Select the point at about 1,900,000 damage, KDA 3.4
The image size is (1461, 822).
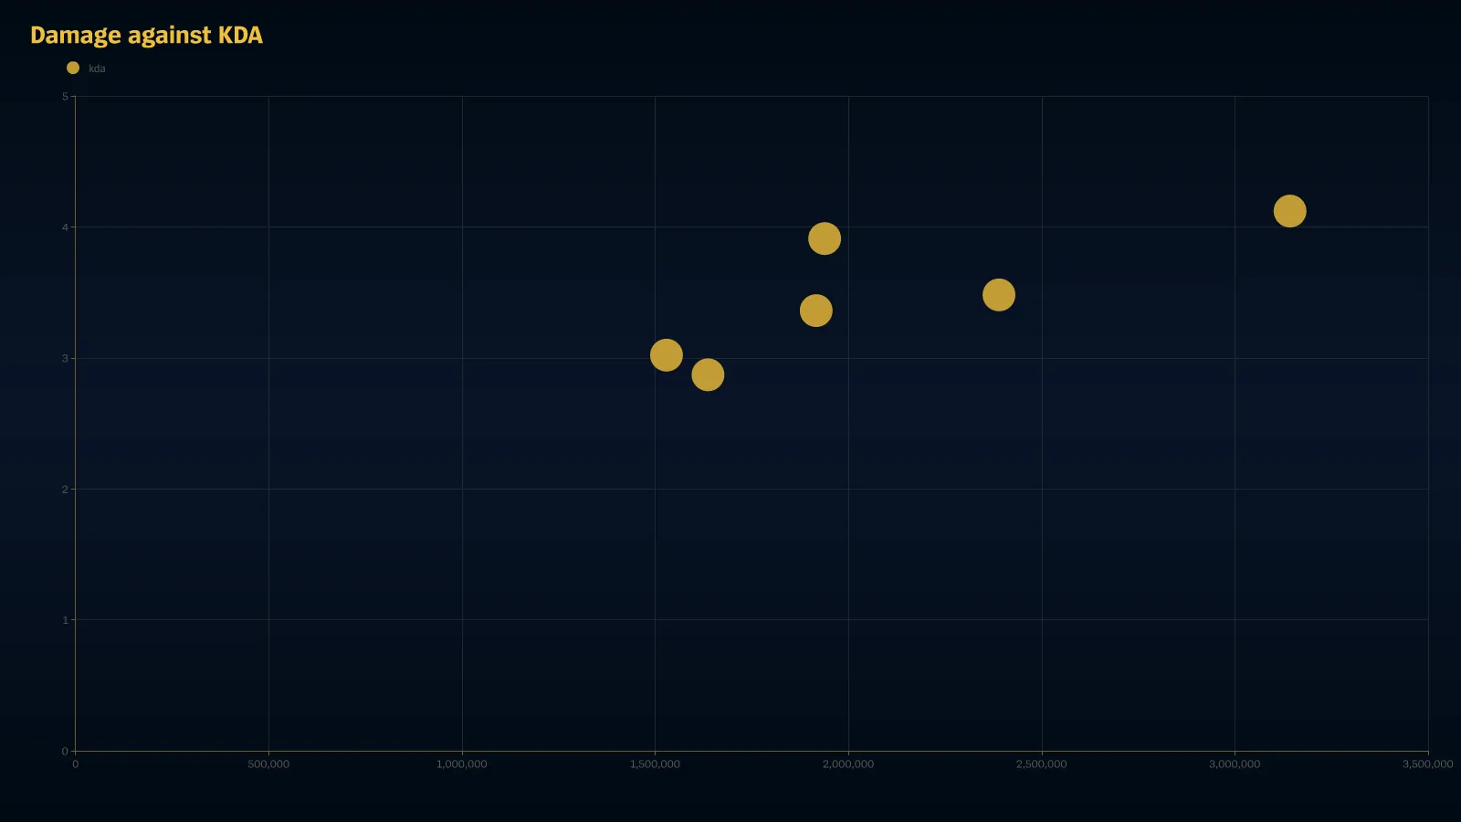click(x=815, y=311)
